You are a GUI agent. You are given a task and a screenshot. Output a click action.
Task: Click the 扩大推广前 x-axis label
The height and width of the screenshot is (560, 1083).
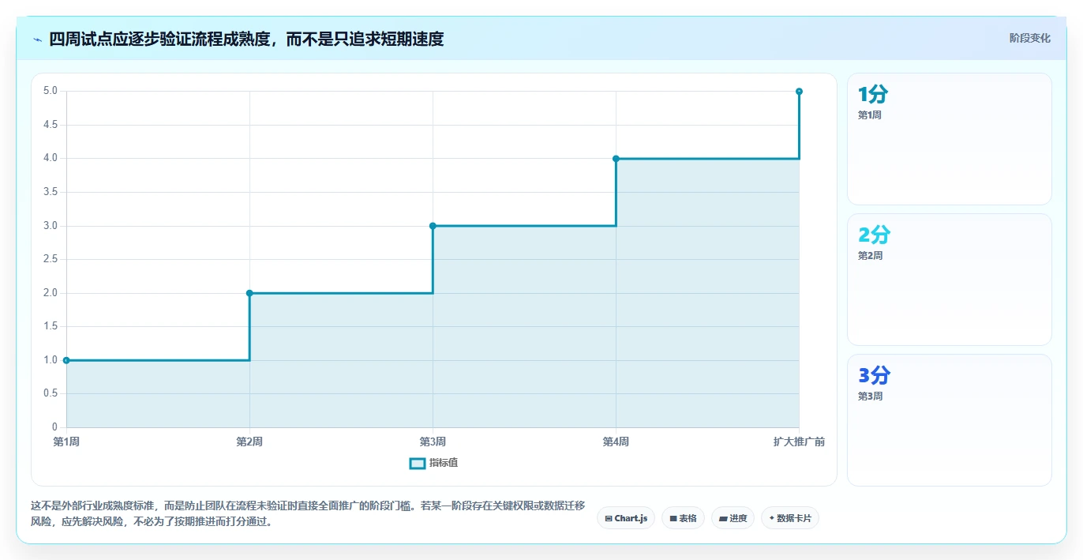[799, 442]
